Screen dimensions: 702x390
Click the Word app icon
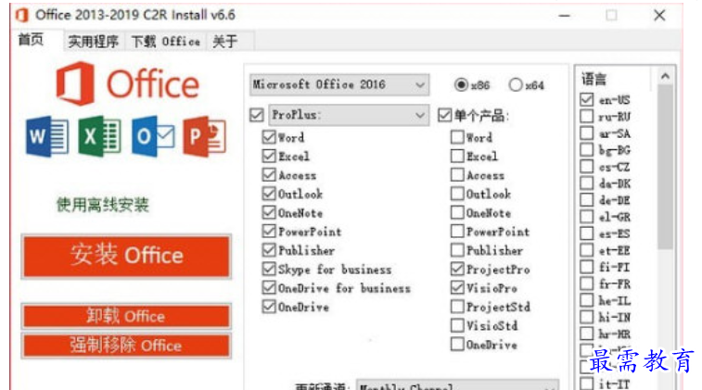pyautogui.click(x=47, y=136)
